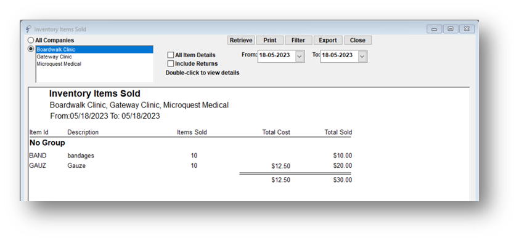519x241 pixels.
Task: Click the Print button
Action: coord(270,41)
